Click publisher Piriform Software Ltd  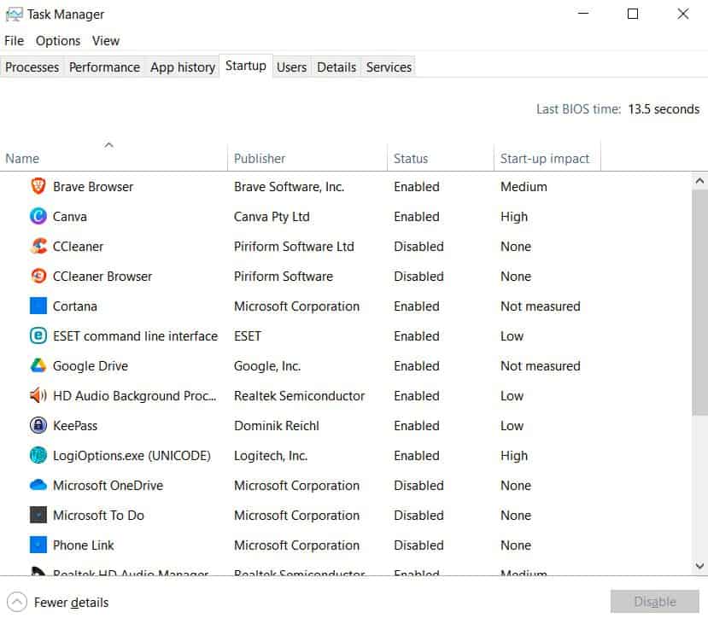coord(294,246)
